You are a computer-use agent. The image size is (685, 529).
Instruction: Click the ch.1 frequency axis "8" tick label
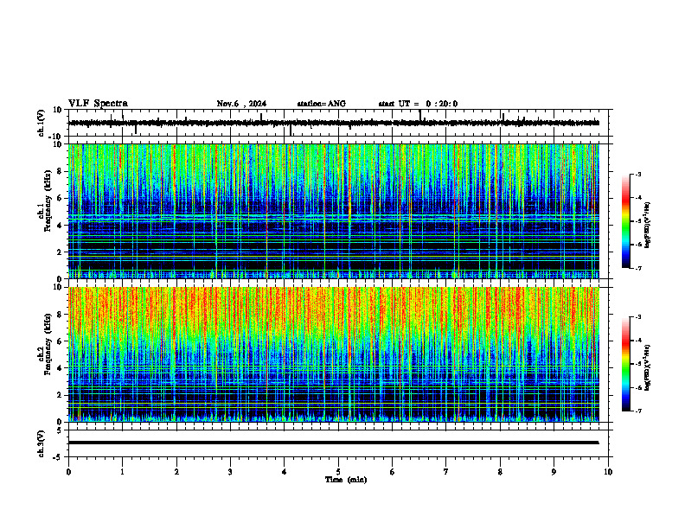[61, 171]
